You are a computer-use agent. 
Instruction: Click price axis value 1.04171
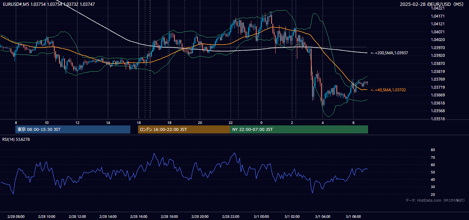point(438,16)
